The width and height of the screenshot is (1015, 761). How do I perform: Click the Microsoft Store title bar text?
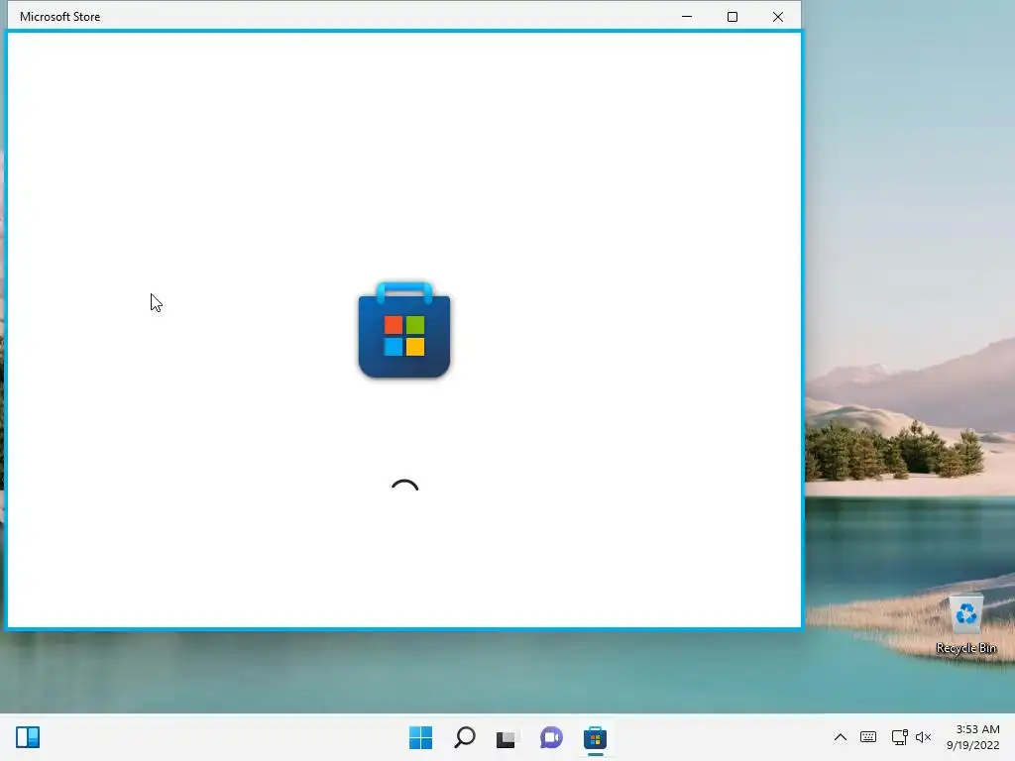(60, 17)
